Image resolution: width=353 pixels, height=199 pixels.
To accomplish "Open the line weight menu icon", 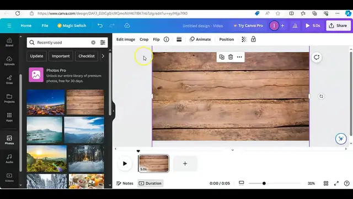I will (179, 39).
